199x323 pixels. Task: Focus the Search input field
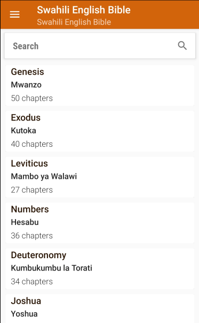tap(100, 46)
